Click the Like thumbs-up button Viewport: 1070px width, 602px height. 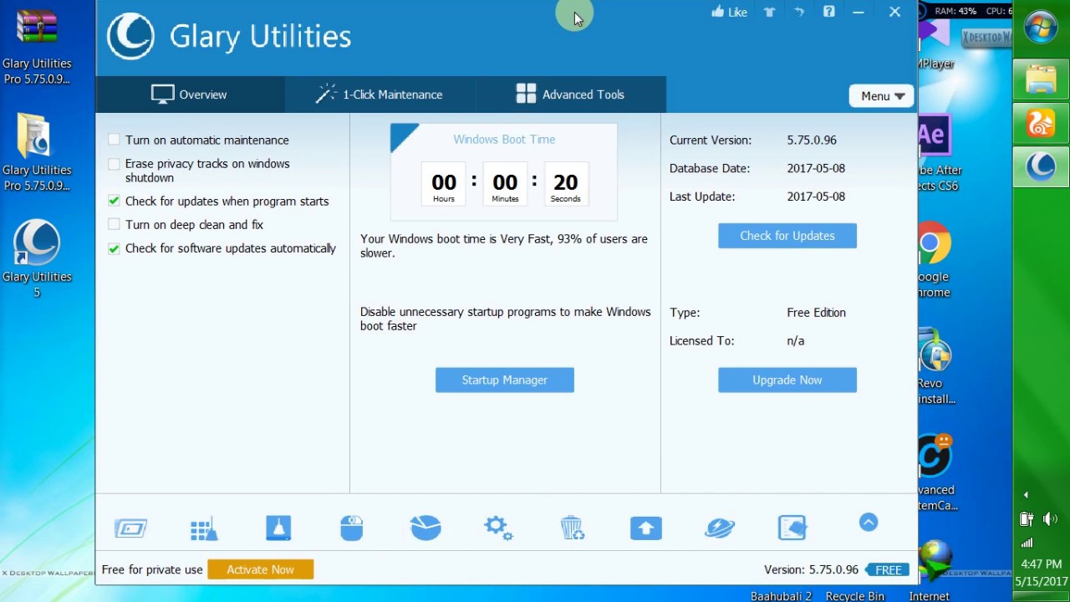click(729, 12)
